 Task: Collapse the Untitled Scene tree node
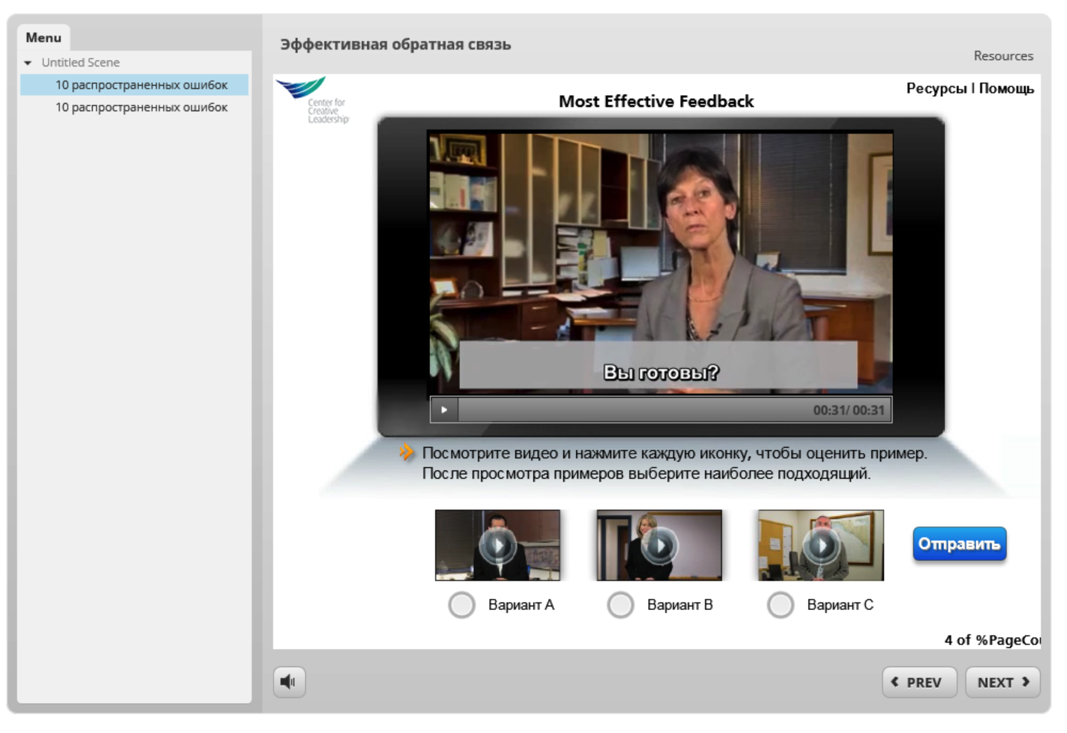28,63
